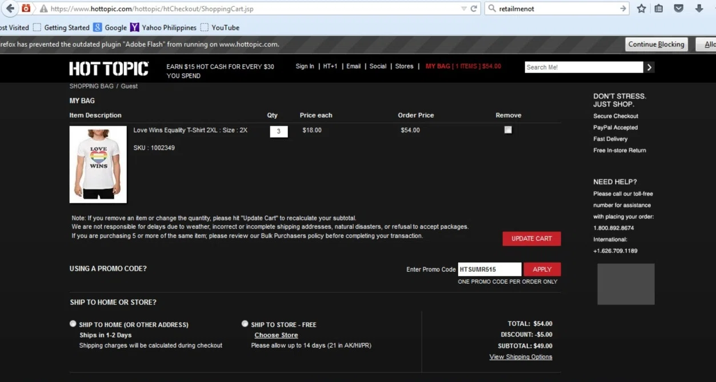Open the Love Wins t-shirt thumbnail

(98, 164)
